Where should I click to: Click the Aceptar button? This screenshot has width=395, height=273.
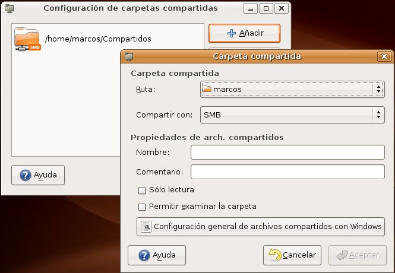[357, 255]
